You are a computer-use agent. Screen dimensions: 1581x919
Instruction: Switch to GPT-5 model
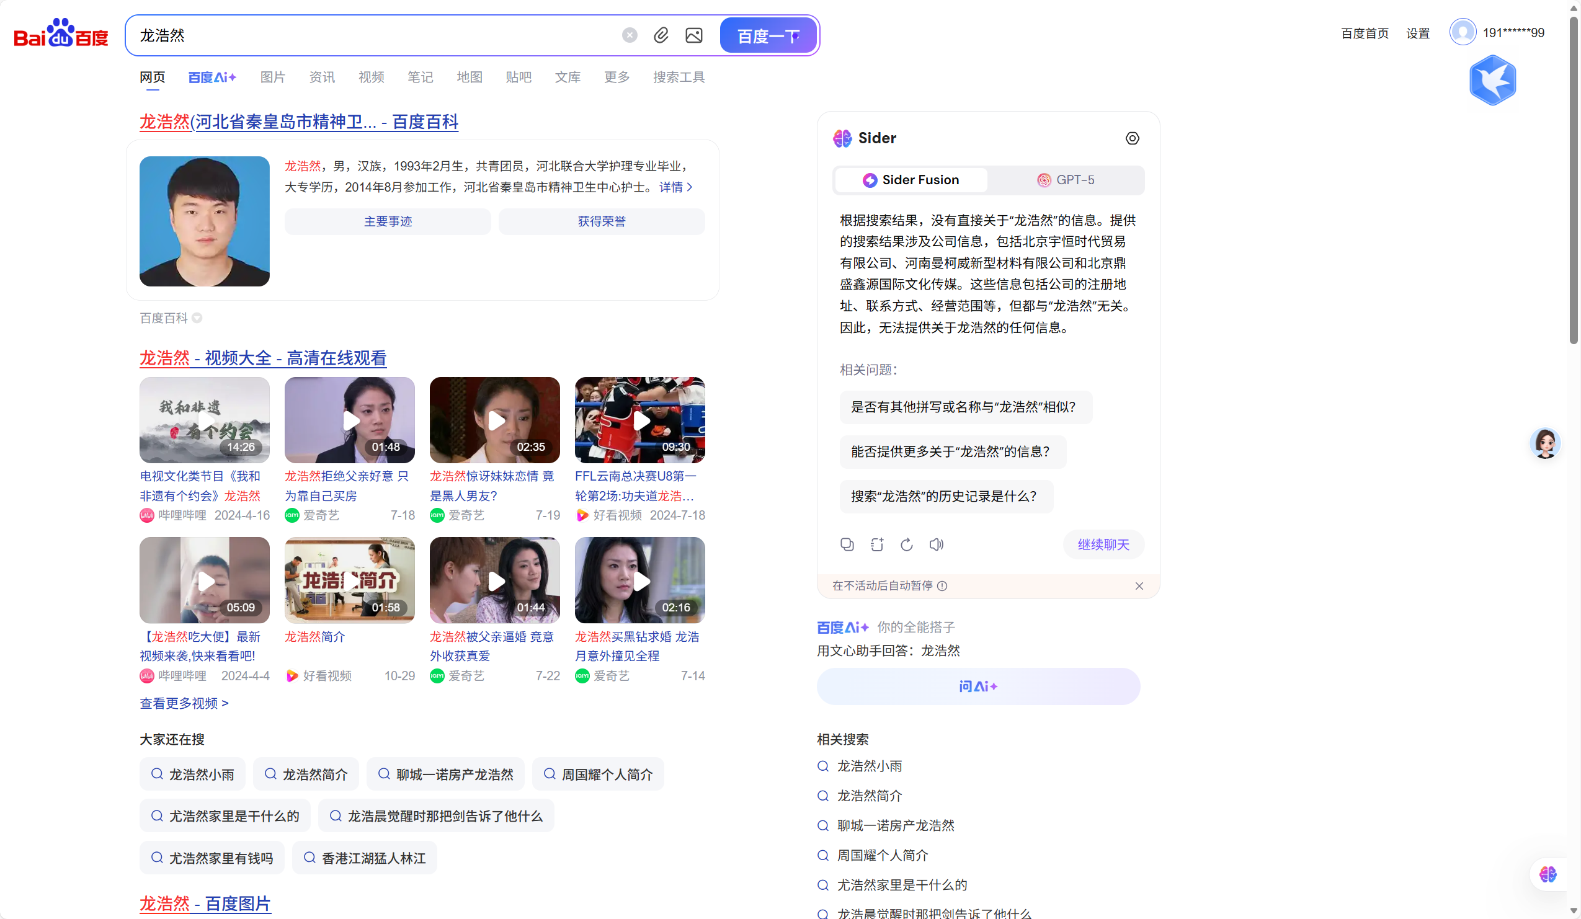click(1066, 180)
